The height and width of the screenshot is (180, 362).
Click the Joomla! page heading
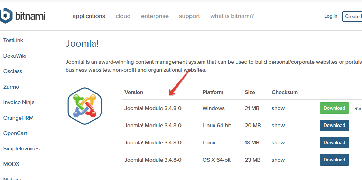(x=82, y=44)
